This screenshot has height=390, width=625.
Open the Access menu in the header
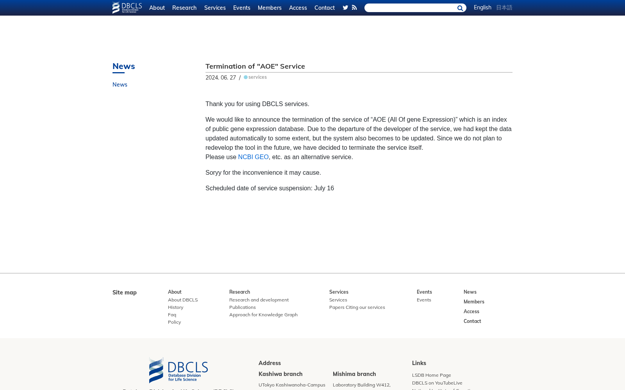pos(298,8)
